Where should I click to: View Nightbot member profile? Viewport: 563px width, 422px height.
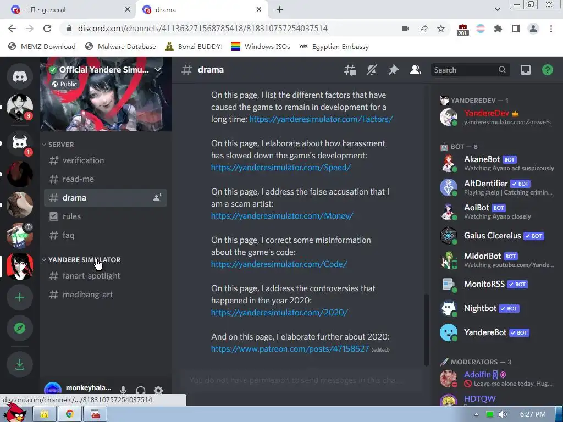tap(497, 308)
